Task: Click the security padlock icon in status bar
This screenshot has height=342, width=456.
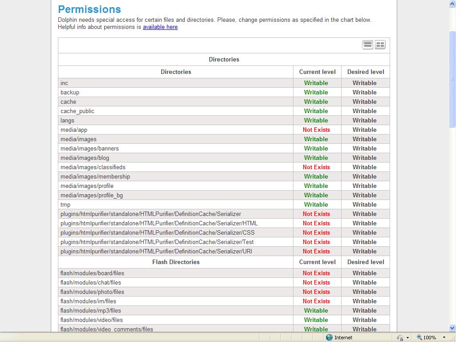Action: pyautogui.click(x=400, y=338)
